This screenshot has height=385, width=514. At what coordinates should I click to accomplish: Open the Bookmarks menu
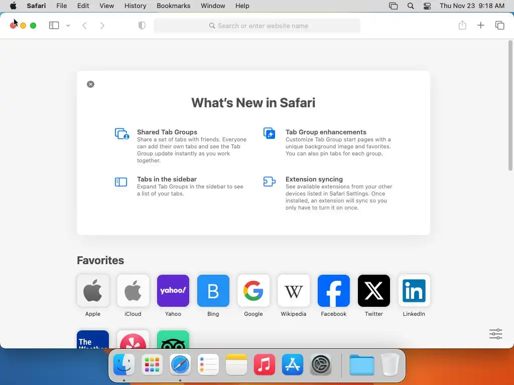pyautogui.click(x=173, y=6)
